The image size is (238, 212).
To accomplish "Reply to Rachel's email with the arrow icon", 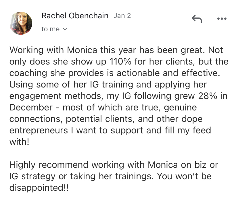I will click(x=197, y=19).
